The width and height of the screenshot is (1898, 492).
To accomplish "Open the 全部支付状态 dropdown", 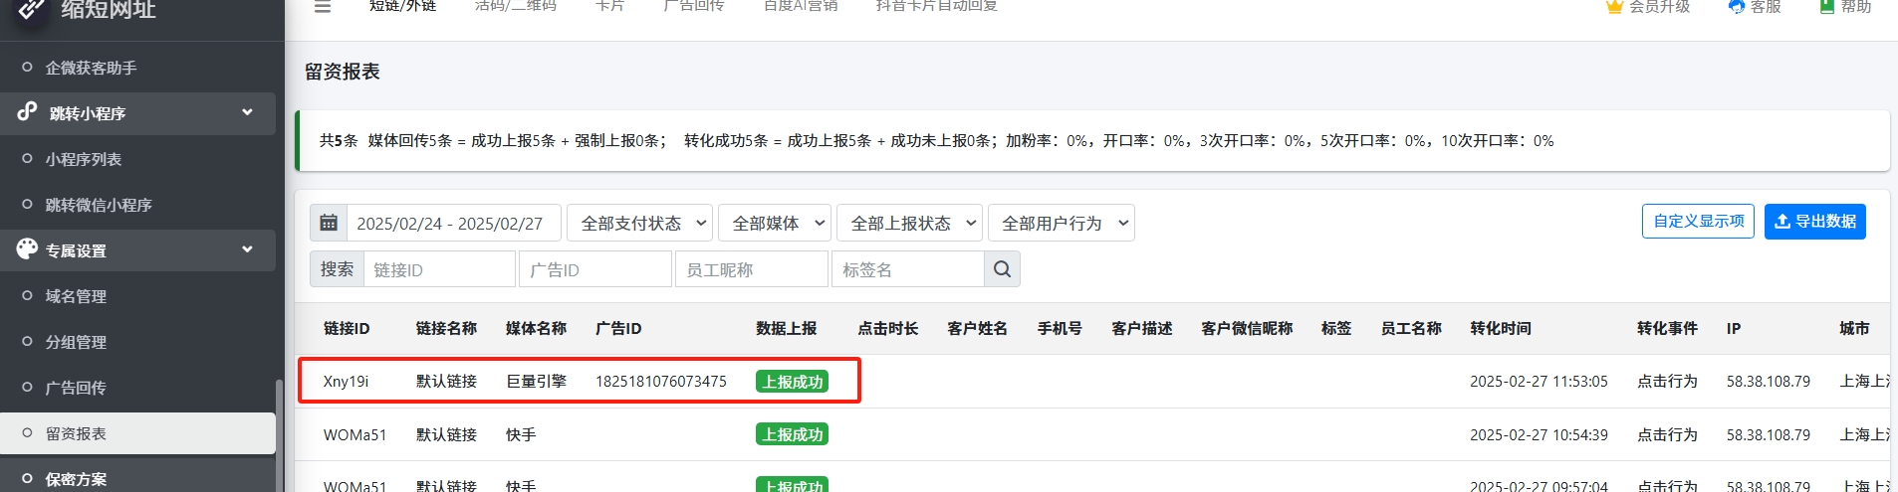I will point(639,223).
